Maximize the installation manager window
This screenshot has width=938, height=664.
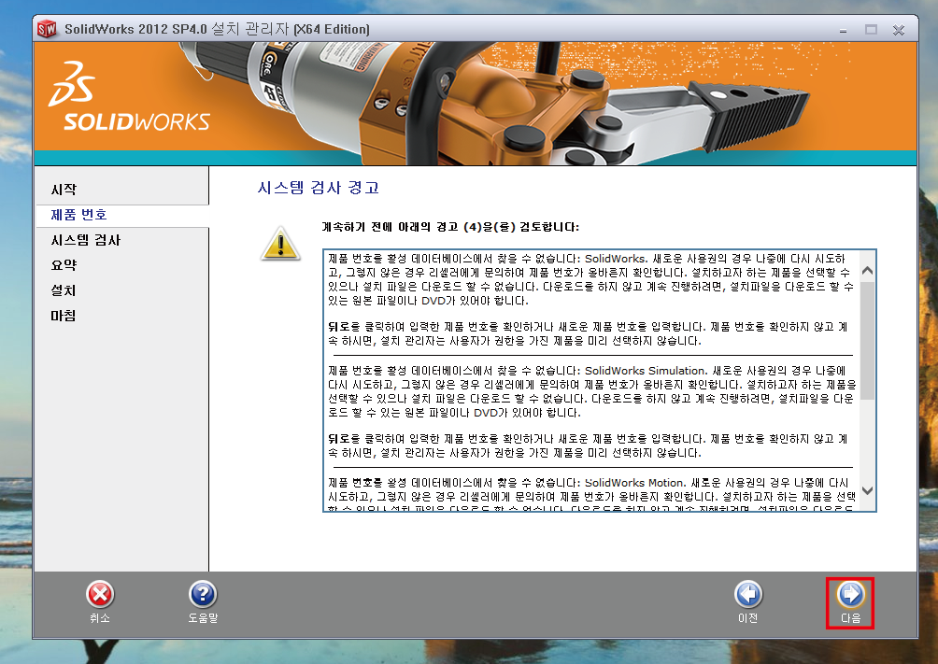click(871, 29)
